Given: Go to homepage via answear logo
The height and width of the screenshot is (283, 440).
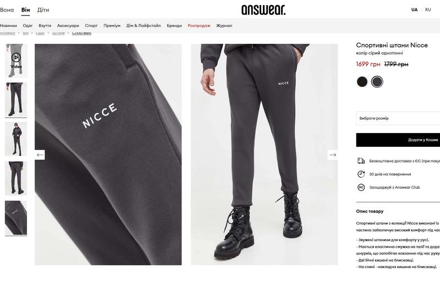Looking at the screenshot, I should point(263,10).
